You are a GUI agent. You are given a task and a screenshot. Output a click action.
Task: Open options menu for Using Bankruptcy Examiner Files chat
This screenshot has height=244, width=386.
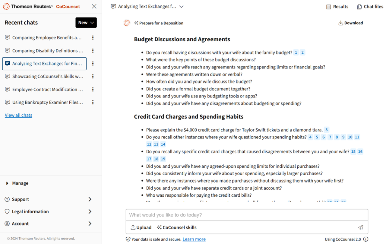(x=93, y=103)
